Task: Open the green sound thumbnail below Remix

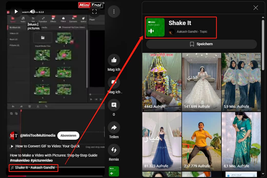Action: coord(114,171)
